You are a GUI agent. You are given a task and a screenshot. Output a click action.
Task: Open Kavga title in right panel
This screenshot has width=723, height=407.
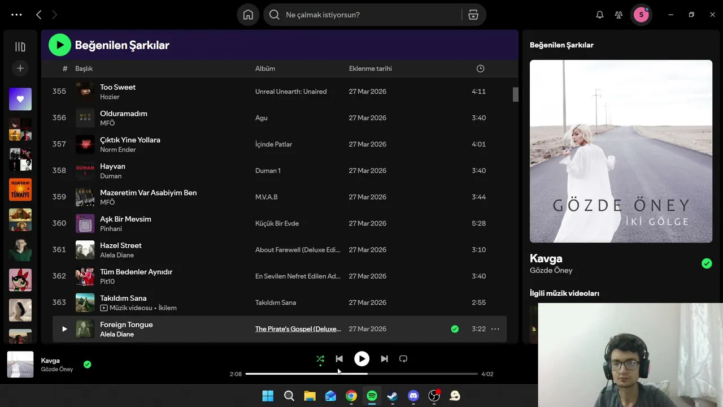(546, 259)
